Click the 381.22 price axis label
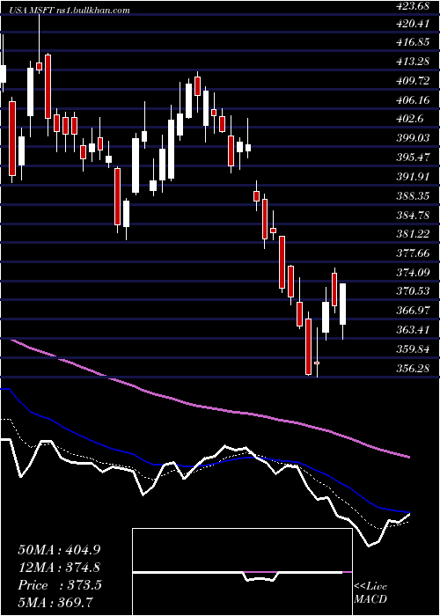This screenshot has width=440, height=616. (413, 235)
